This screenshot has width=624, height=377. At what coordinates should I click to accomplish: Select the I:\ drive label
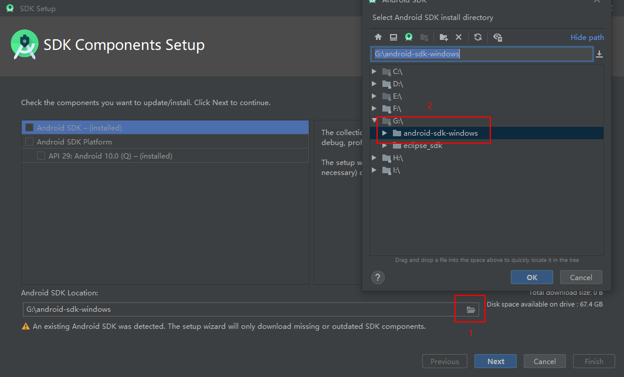point(396,170)
